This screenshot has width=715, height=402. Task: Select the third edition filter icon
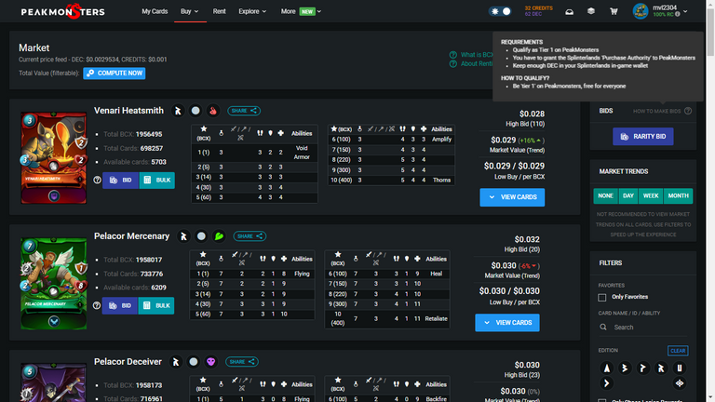pos(643,368)
